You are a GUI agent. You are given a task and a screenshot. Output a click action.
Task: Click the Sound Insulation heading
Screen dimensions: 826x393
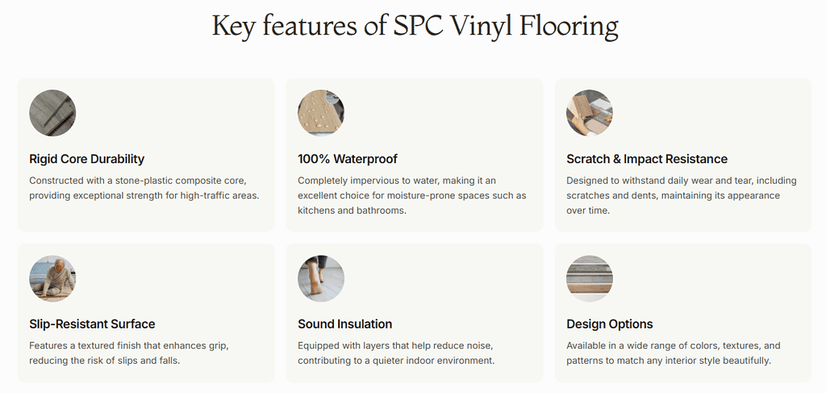[345, 324]
